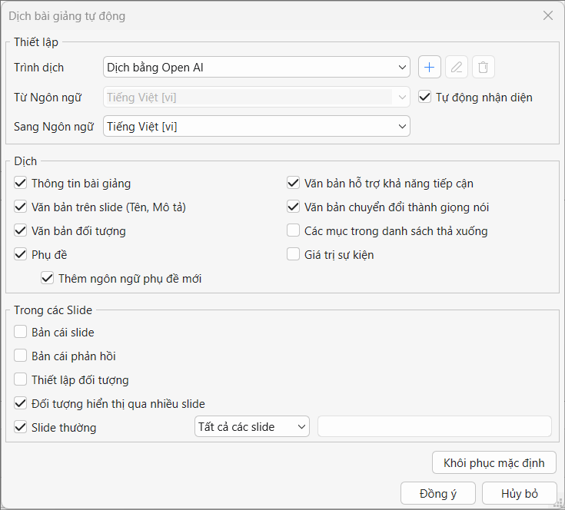Check Thiết lập đối tượng option
565x510 pixels.
(x=20, y=379)
